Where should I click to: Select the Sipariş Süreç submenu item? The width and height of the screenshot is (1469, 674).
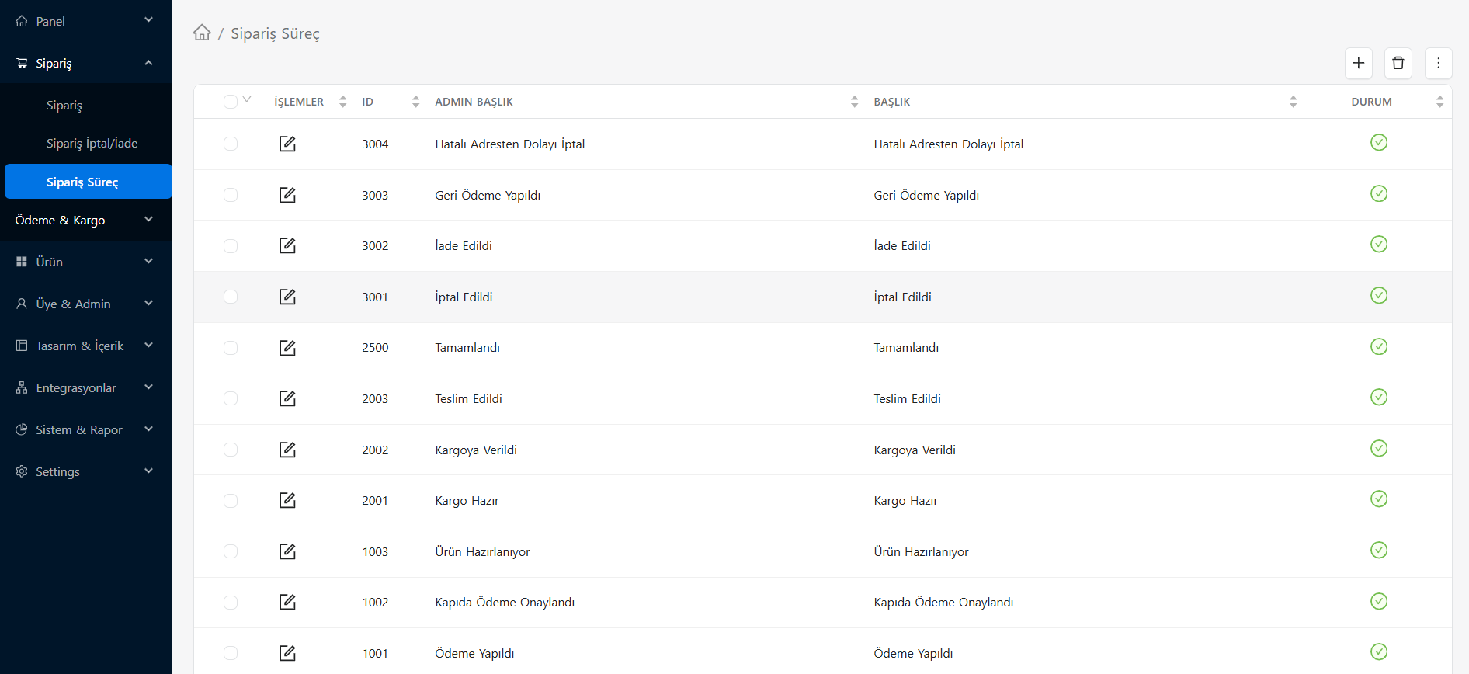[x=88, y=182]
